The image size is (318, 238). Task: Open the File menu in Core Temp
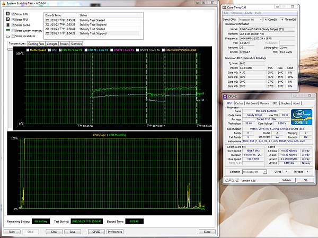226,13
